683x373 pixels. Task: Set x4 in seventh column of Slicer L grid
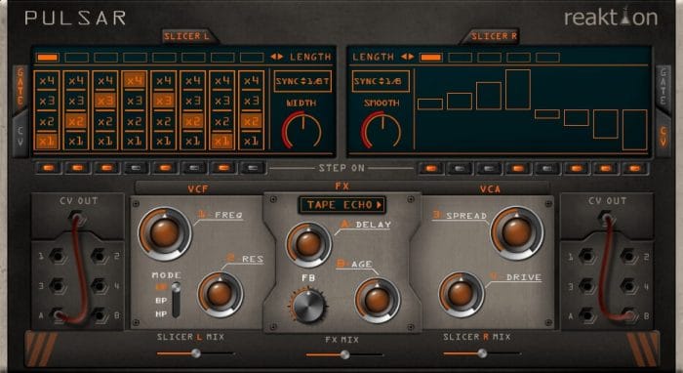(x=222, y=81)
